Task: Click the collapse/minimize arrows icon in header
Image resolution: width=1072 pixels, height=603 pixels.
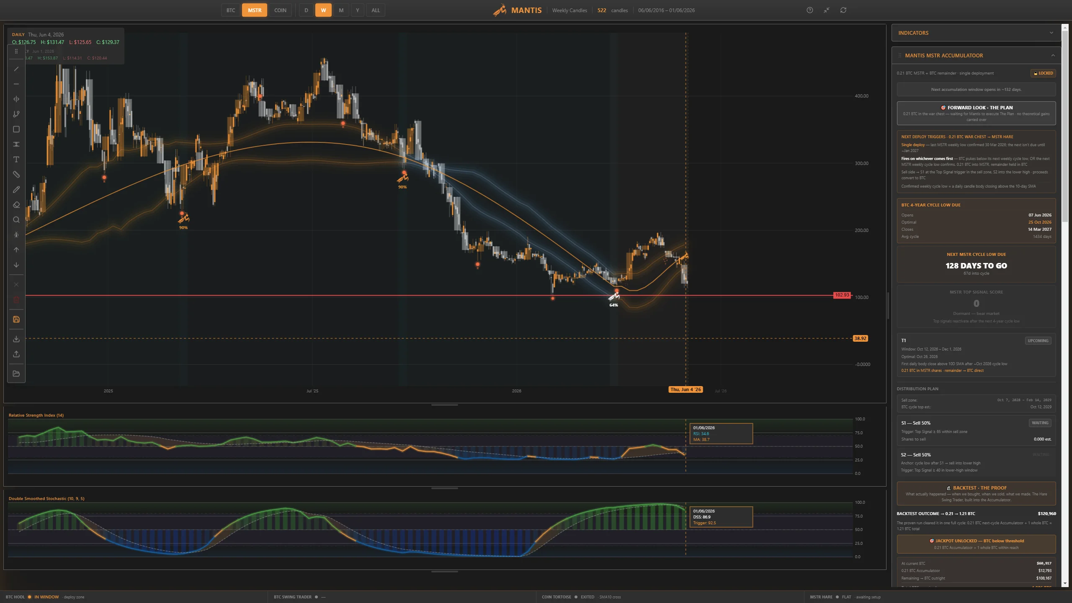Action: [827, 10]
